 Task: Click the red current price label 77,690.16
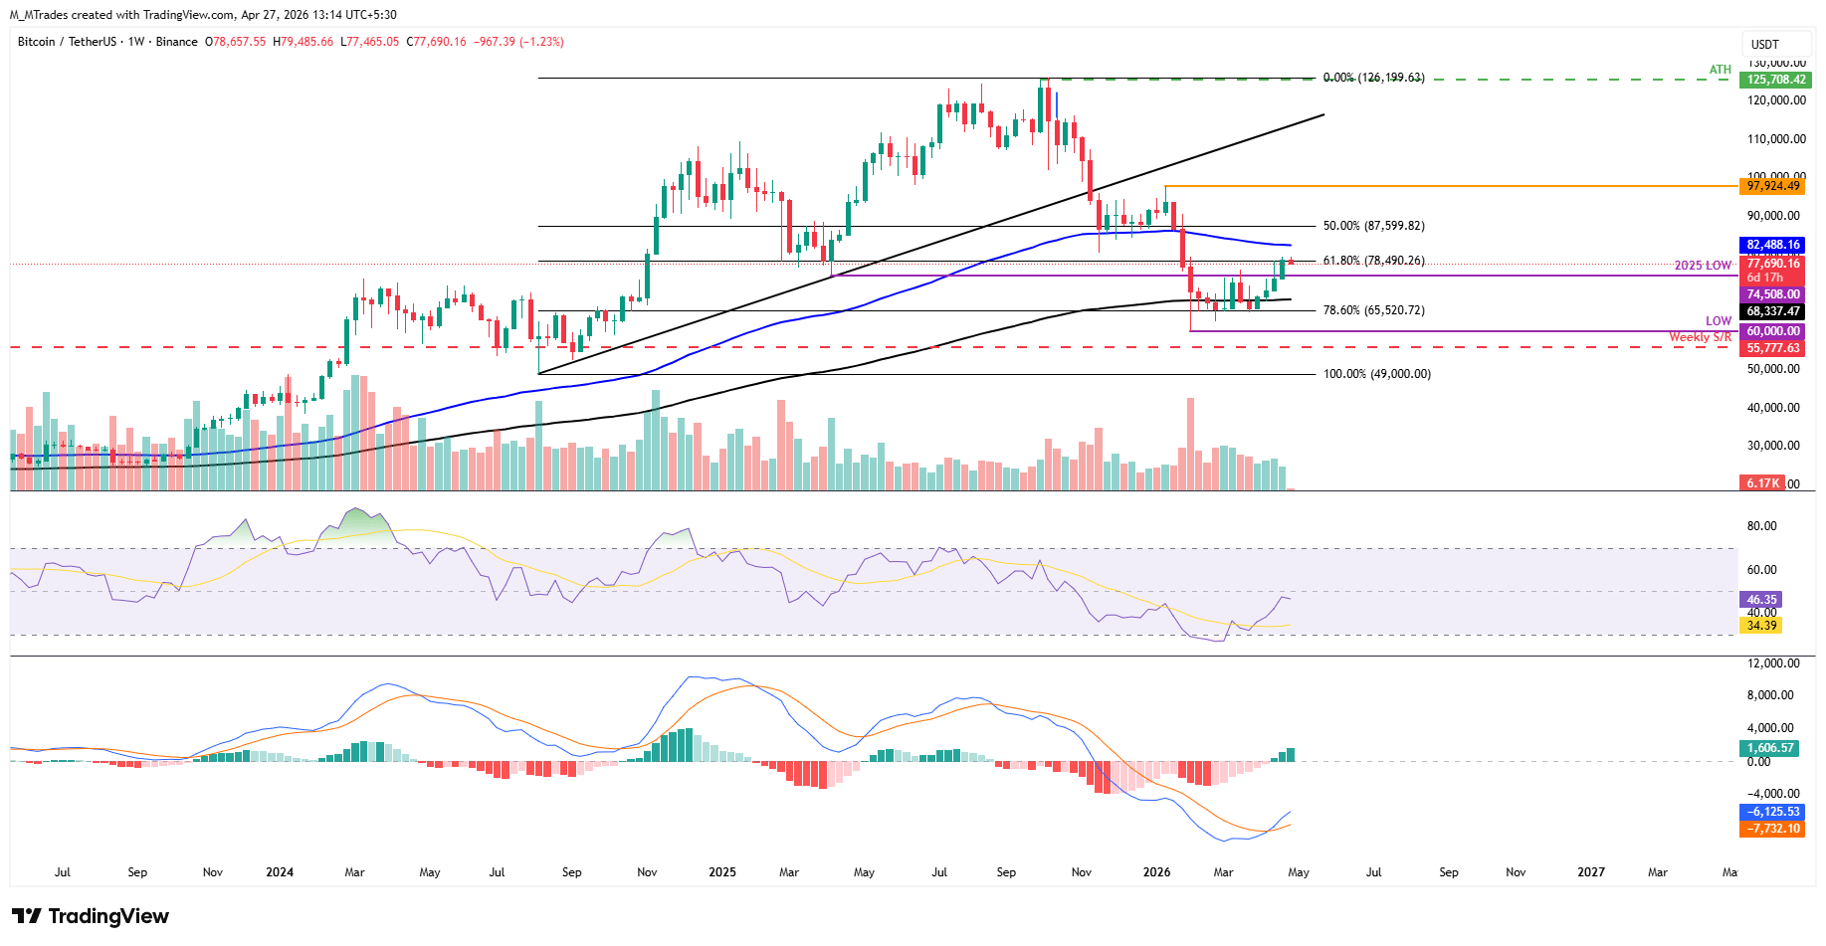point(1772,264)
